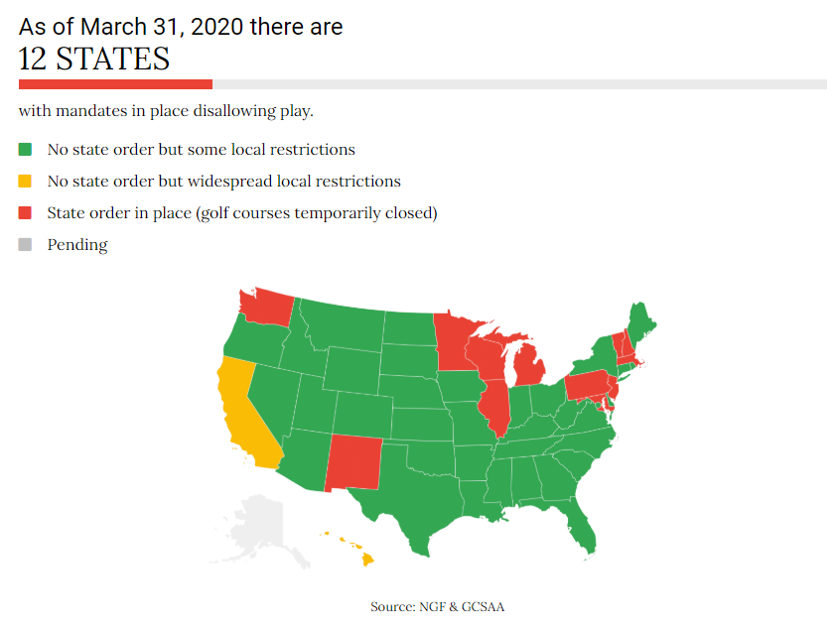Select Florida on the map

(x=579, y=525)
